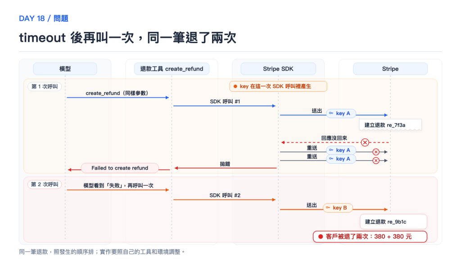This screenshot has width=461, height=259.
Task: Click the SDK 呼叫 #2 label
Action: [x=225, y=195]
